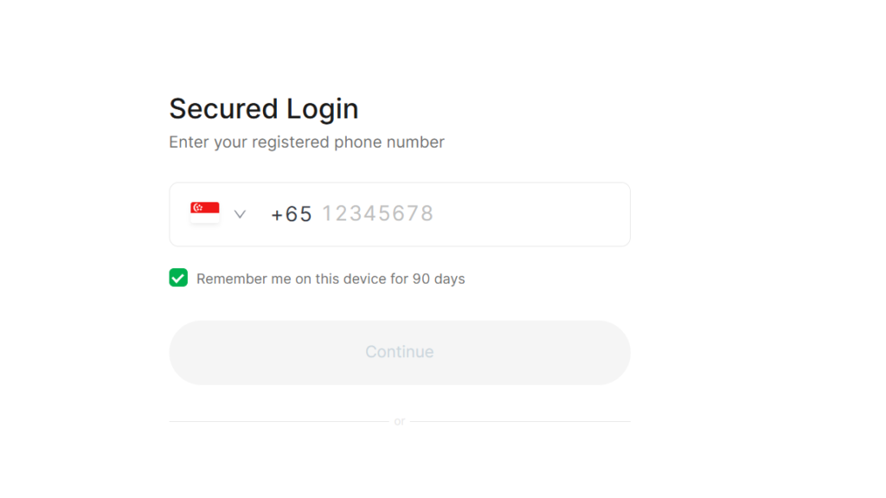Select the red and white flag
This screenshot has width=886, height=498.
(204, 213)
